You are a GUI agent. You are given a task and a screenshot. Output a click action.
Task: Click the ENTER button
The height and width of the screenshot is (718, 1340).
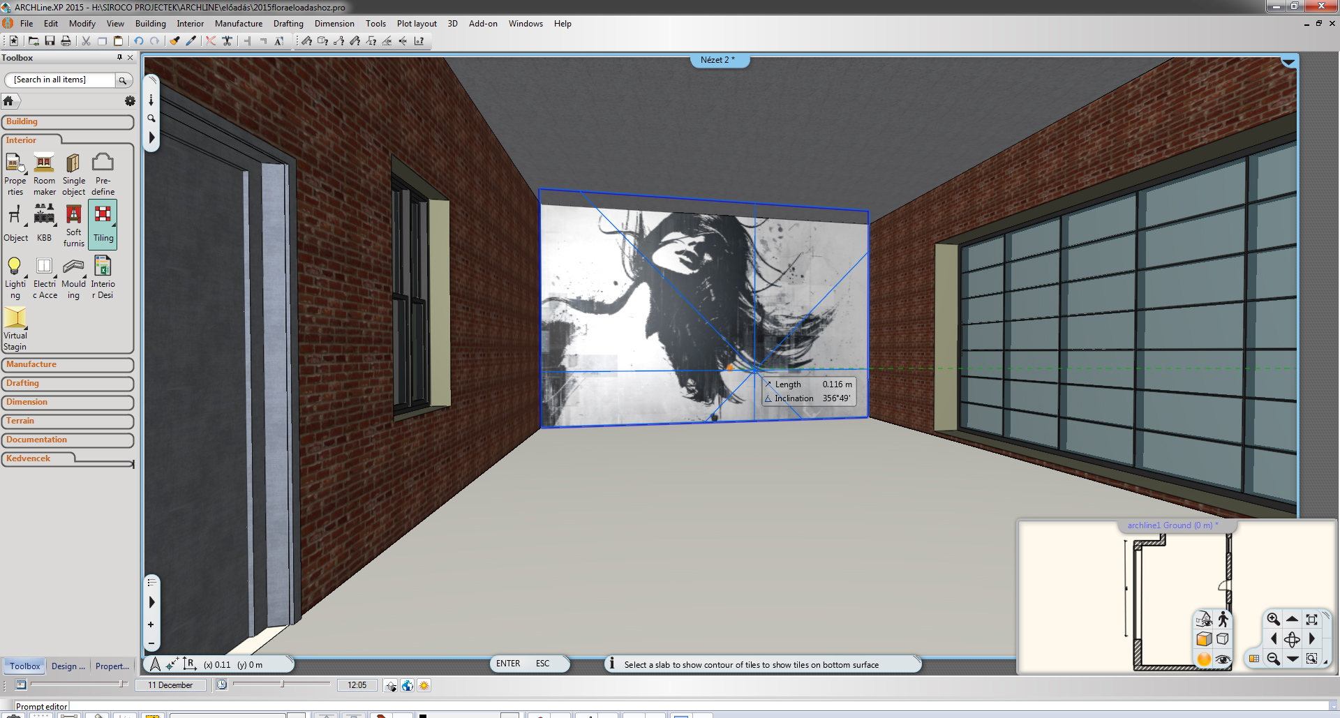point(508,664)
